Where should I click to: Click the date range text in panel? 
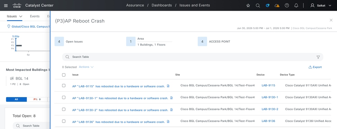263,28
